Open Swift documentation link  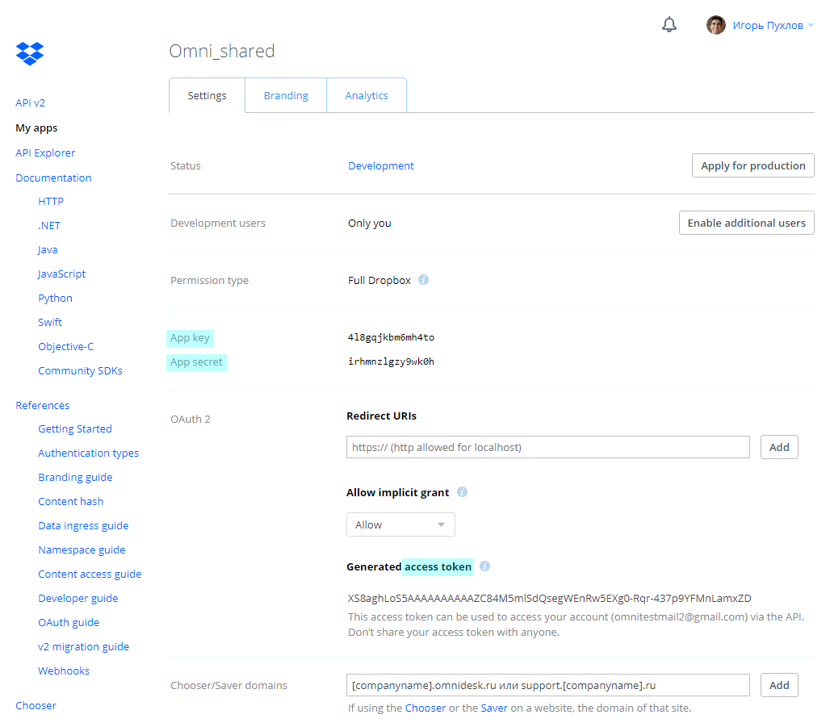tap(50, 322)
